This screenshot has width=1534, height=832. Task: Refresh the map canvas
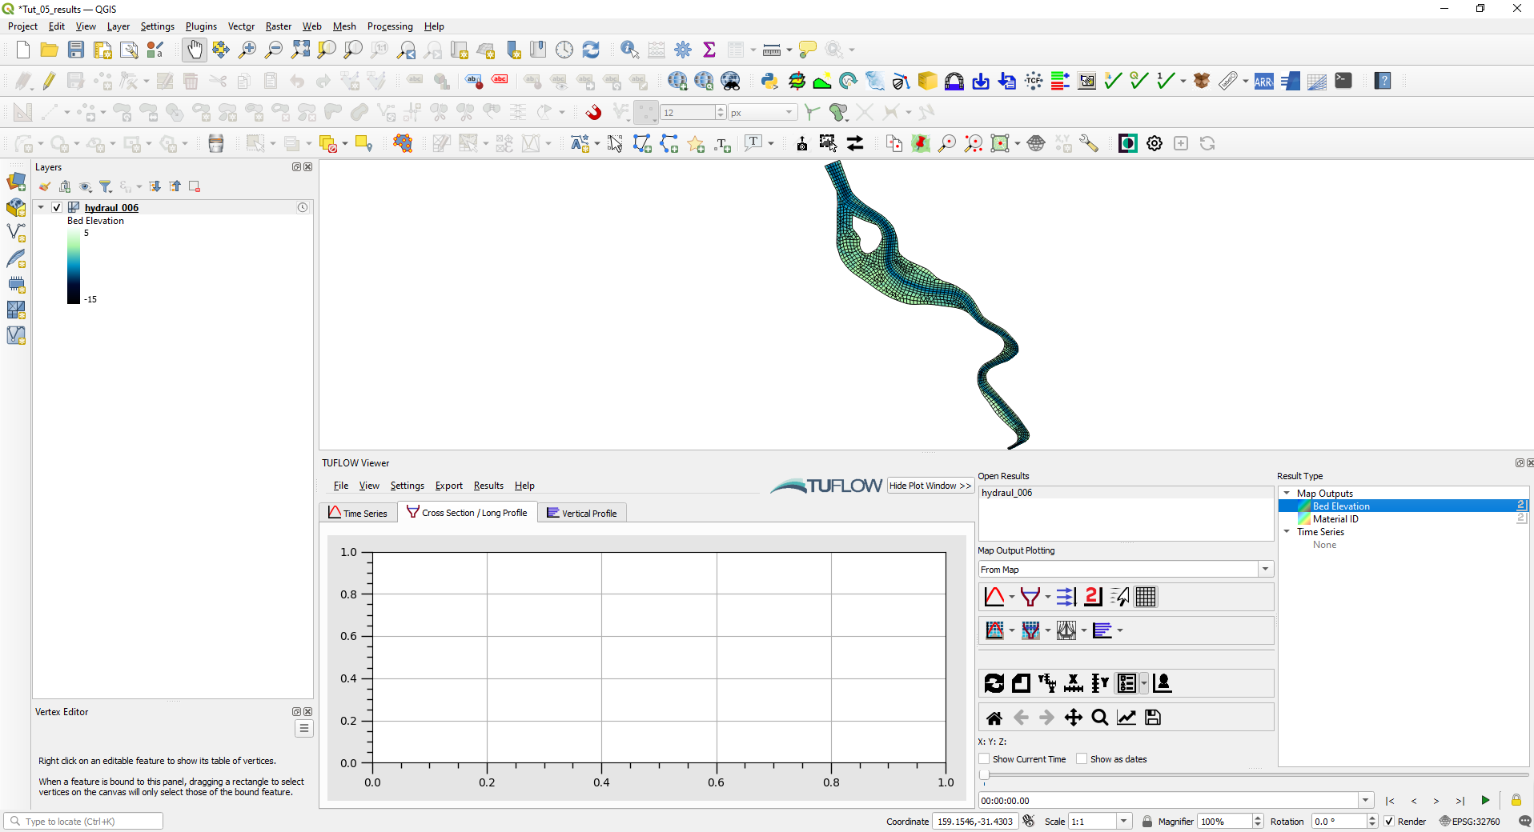click(x=591, y=49)
